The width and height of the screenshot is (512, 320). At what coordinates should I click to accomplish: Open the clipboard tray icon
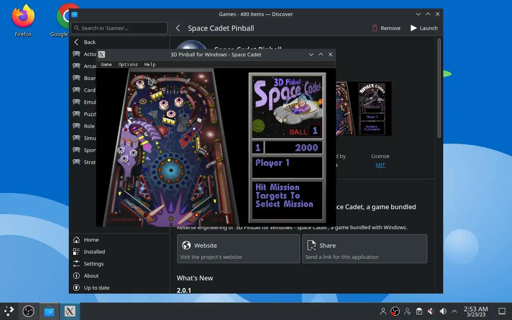pos(419,311)
